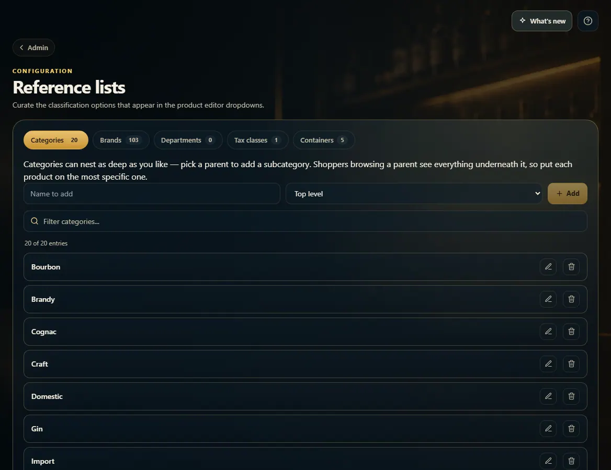
Task: Edit the Craft category
Action: click(548, 364)
